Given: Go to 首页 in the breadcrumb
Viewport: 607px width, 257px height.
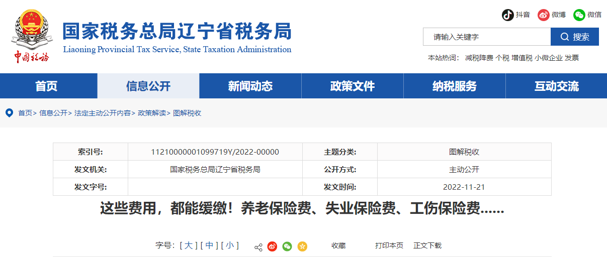Looking at the screenshot, I should (25, 113).
